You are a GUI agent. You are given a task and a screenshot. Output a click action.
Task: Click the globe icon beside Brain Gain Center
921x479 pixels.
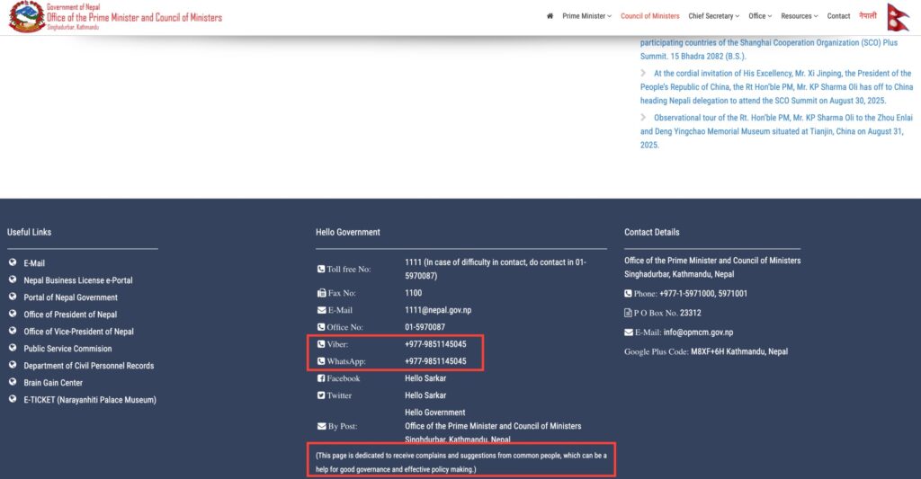[13, 382]
